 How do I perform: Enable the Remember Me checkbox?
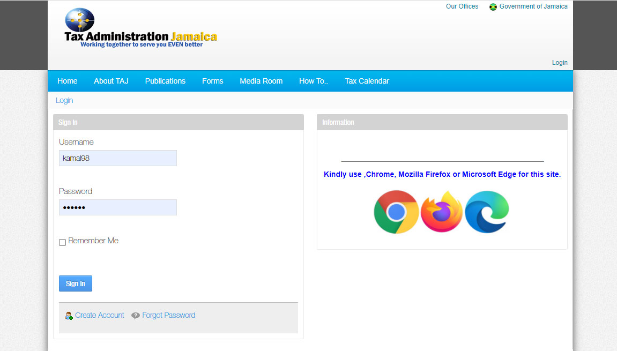coord(63,242)
